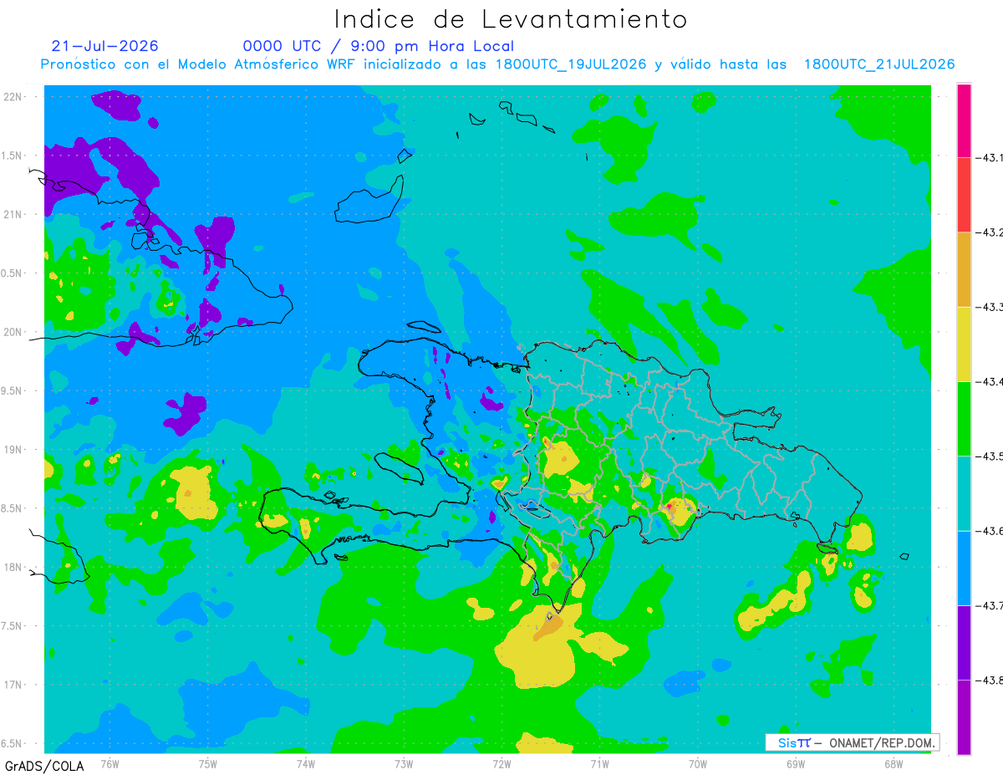Click the '72W' longitude label

[501, 763]
